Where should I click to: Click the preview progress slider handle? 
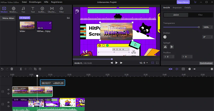112,59
